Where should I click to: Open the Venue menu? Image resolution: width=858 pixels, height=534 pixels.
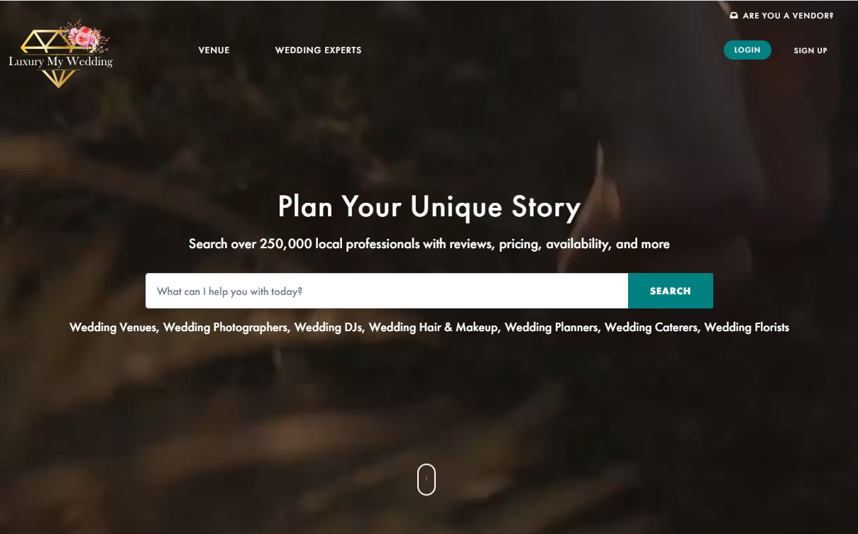pos(214,50)
